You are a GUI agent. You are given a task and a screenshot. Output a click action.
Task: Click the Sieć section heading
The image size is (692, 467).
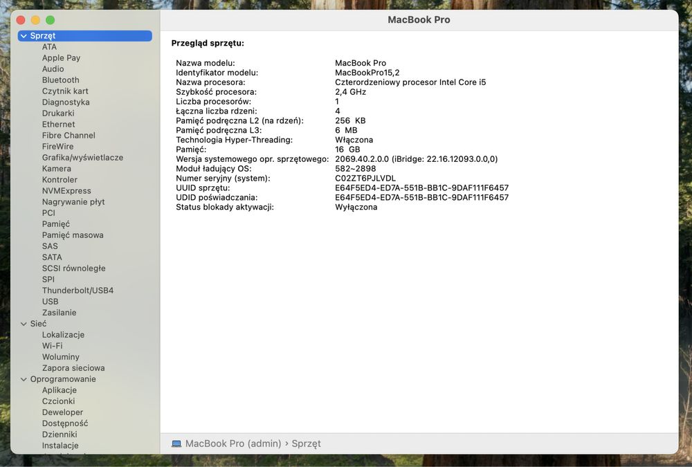38,324
